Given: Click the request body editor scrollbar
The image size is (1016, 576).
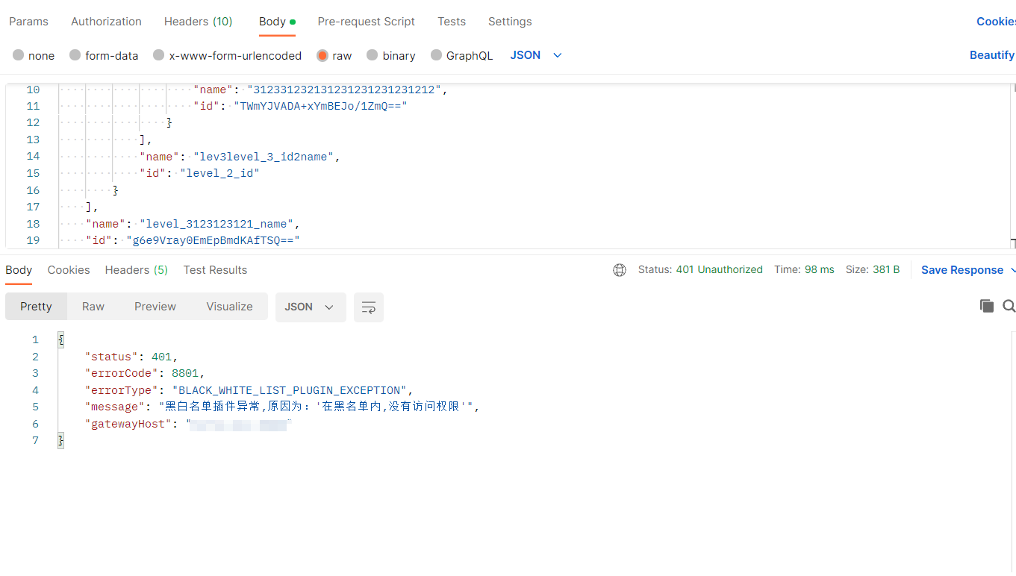Looking at the screenshot, I should coord(1012,164).
